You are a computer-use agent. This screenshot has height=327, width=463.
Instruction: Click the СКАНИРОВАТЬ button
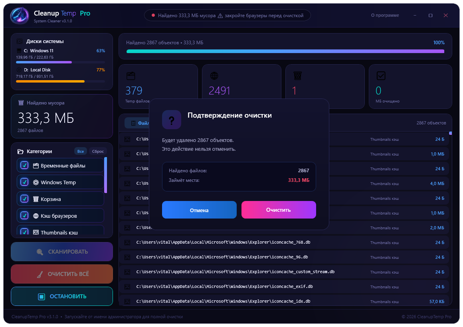62,252
